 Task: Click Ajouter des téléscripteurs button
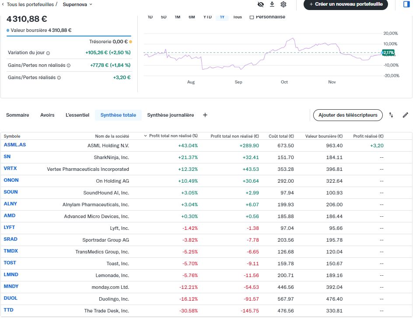point(348,115)
